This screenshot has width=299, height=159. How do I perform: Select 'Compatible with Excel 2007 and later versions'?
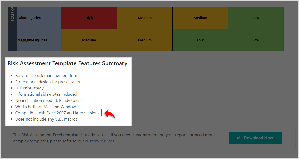[57, 113]
